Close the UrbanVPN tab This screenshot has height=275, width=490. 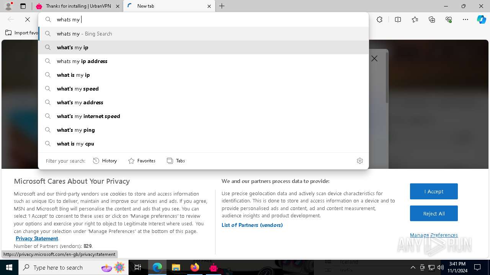(118, 6)
